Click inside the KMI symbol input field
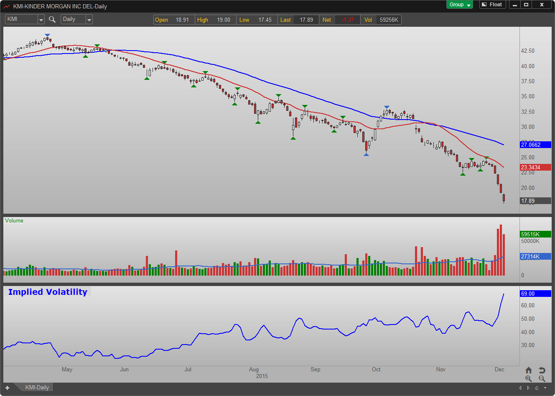Screen dimensions: 555x396 pos(21,19)
